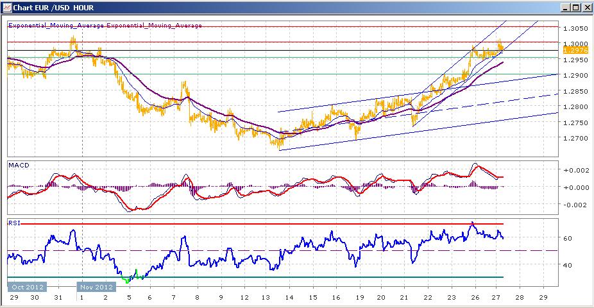Click the red RSI overbought line

pos(262,224)
